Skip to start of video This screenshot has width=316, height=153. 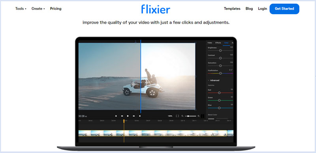(116, 116)
